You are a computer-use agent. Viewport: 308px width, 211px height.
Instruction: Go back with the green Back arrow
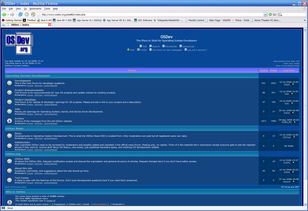pos(4,14)
